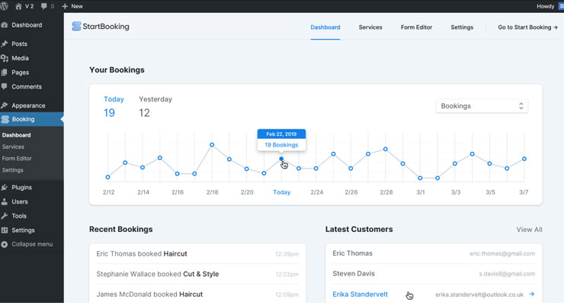The image size is (564, 303).
Task: Open the Form Editor top tab
Action: pyautogui.click(x=416, y=27)
